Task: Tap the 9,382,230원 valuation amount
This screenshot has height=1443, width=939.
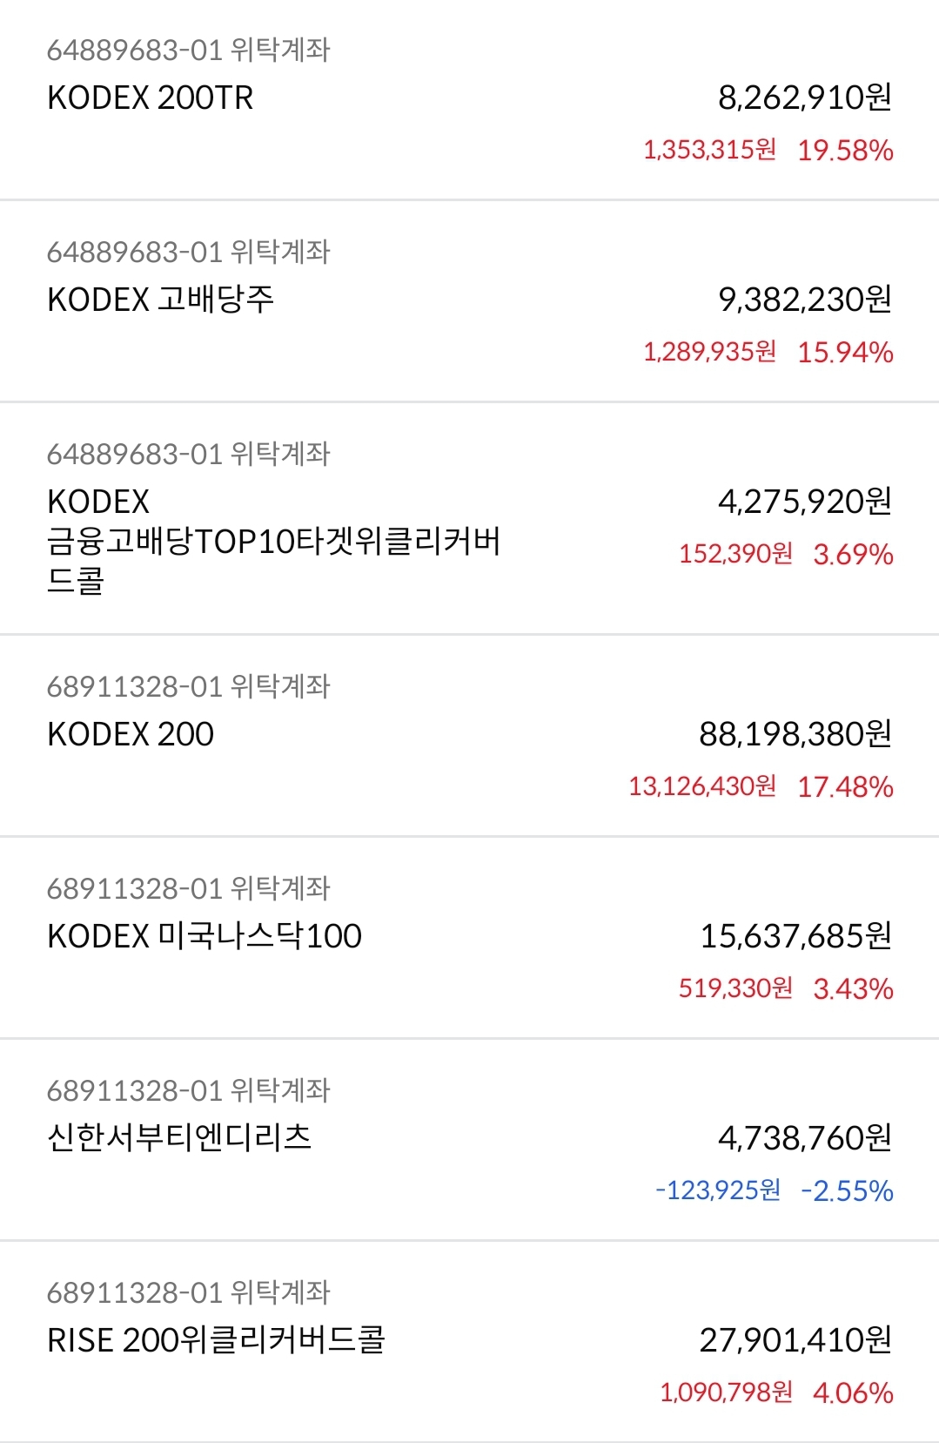Action: click(805, 300)
